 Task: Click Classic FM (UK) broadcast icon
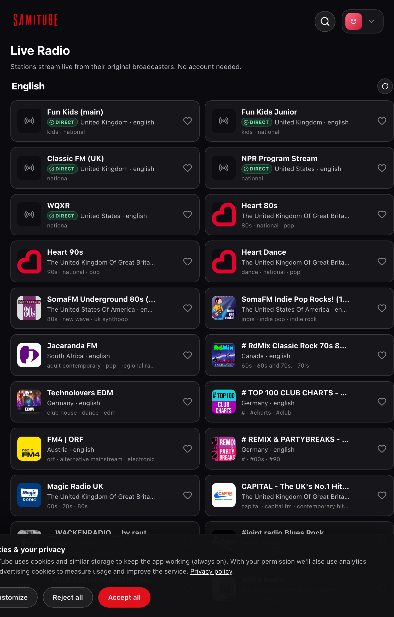click(29, 168)
